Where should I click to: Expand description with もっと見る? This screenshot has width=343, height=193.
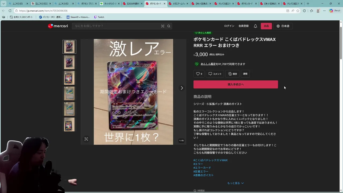point(236,183)
